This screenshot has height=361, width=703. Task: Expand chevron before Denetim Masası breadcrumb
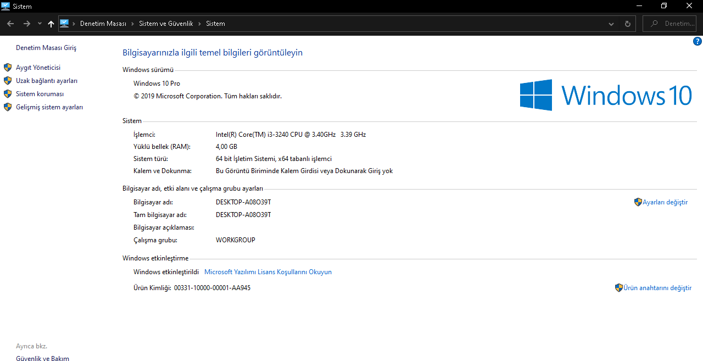click(74, 24)
